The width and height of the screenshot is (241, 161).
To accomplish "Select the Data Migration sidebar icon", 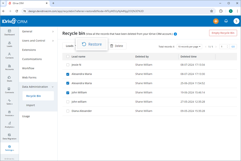I will (9, 137).
